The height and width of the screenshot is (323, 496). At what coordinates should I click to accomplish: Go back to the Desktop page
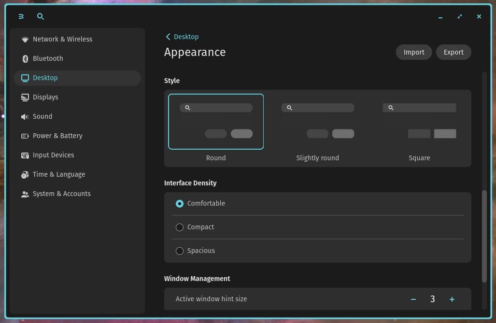[x=182, y=36]
